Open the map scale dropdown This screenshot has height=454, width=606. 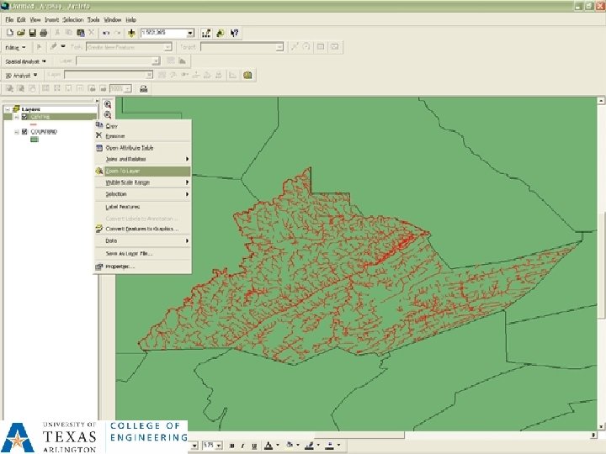190,33
